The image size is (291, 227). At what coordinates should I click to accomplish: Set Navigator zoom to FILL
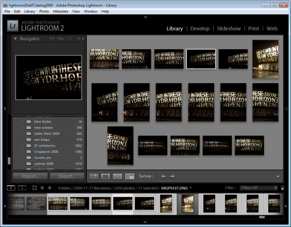tap(61, 39)
